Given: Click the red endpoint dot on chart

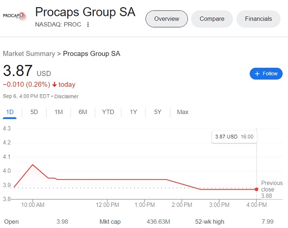Looking at the screenshot, I should tap(256, 189).
